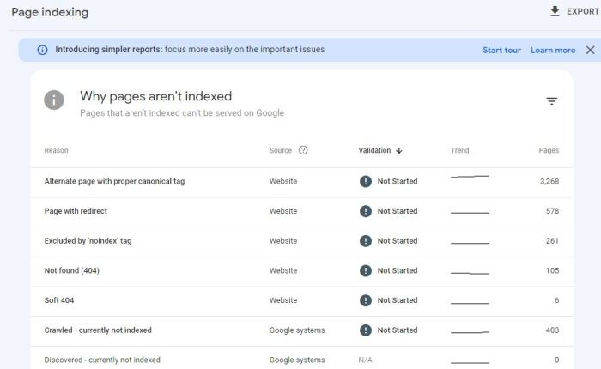This screenshot has width=601, height=369.
Task: Open the table filter icon
Action: point(552,101)
